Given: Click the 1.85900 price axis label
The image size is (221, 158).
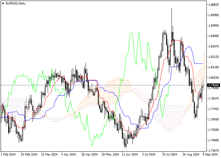Looking at the screenshot, I should pyautogui.click(x=213, y=15).
